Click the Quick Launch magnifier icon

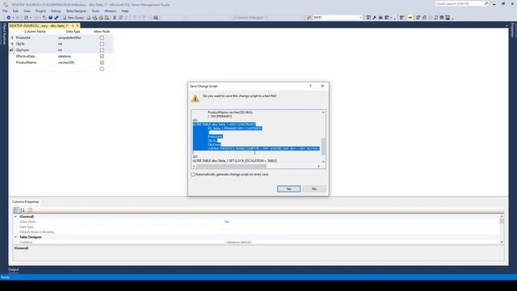(x=486, y=3)
